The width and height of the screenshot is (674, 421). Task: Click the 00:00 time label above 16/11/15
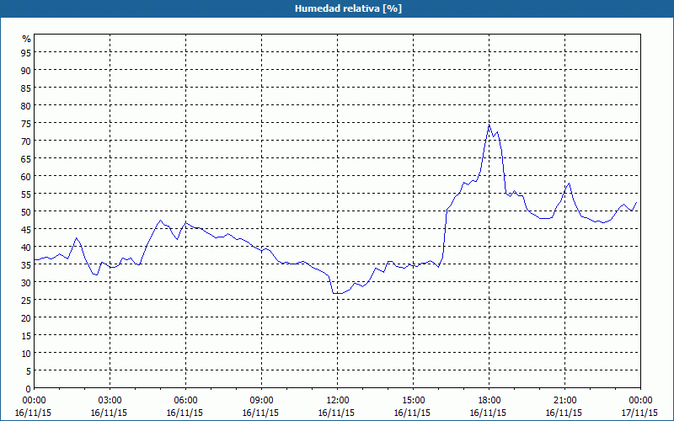[x=34, y=401]
